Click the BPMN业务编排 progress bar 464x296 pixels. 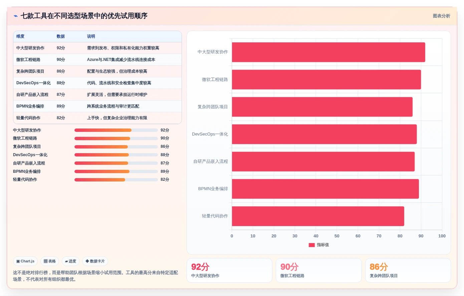pyautogui.click(x=116, y=171)
